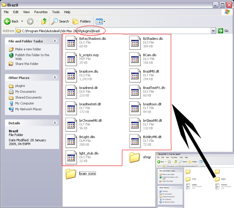Toggle the Folders pane
The image size is (234, 208).
[82, 21]
